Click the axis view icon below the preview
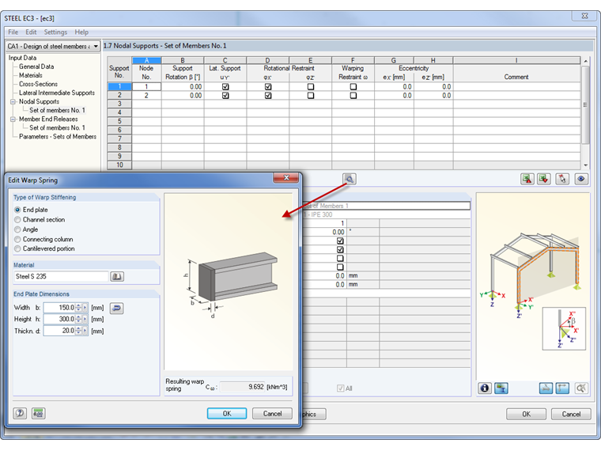The height and width of the screenshot is (451, 601). coord(562,388)
